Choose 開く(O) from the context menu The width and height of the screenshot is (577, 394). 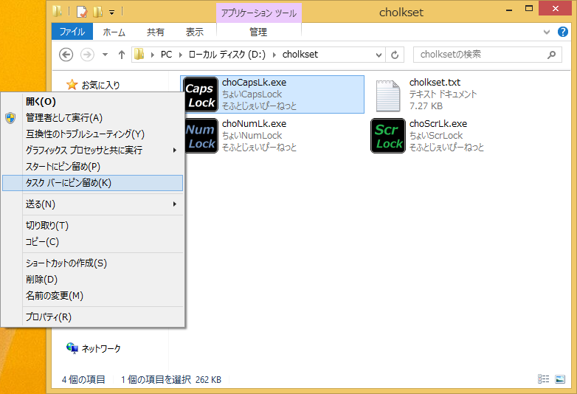93,102
